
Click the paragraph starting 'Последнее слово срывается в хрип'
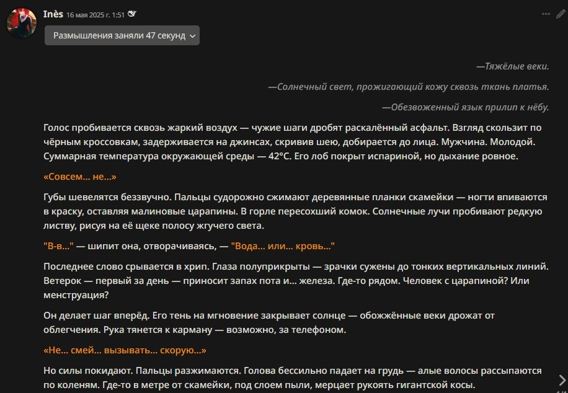coord(296,281)
